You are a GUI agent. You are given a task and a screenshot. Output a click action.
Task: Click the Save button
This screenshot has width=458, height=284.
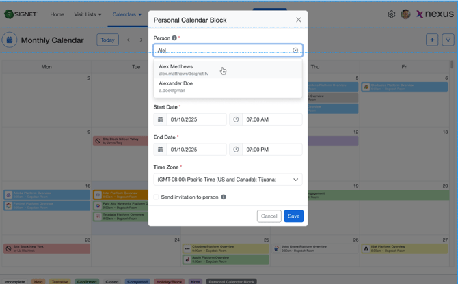(x=293, y=216)
